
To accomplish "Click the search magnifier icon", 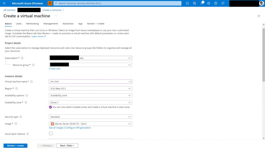I will coord(56,3).
